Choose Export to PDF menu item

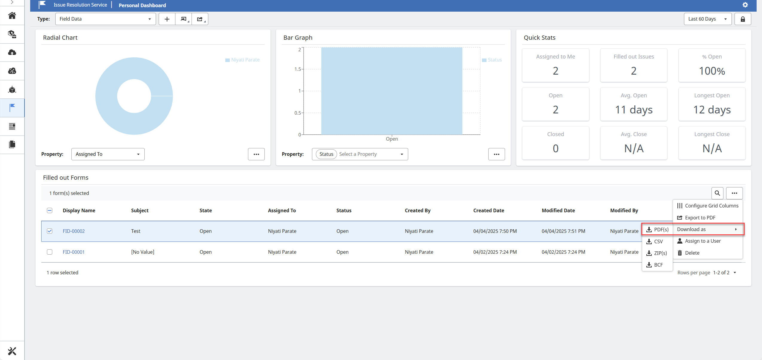coord(708,218)
